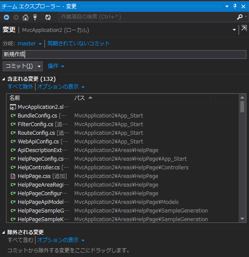Go to Team Explorer Home icon
Viewport: 249px width, 257px height.
click(x=26, y=17)
